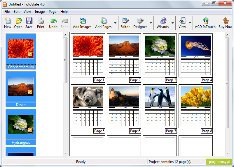Select Page 3 with the hydrangea calendar

point(160,55)
